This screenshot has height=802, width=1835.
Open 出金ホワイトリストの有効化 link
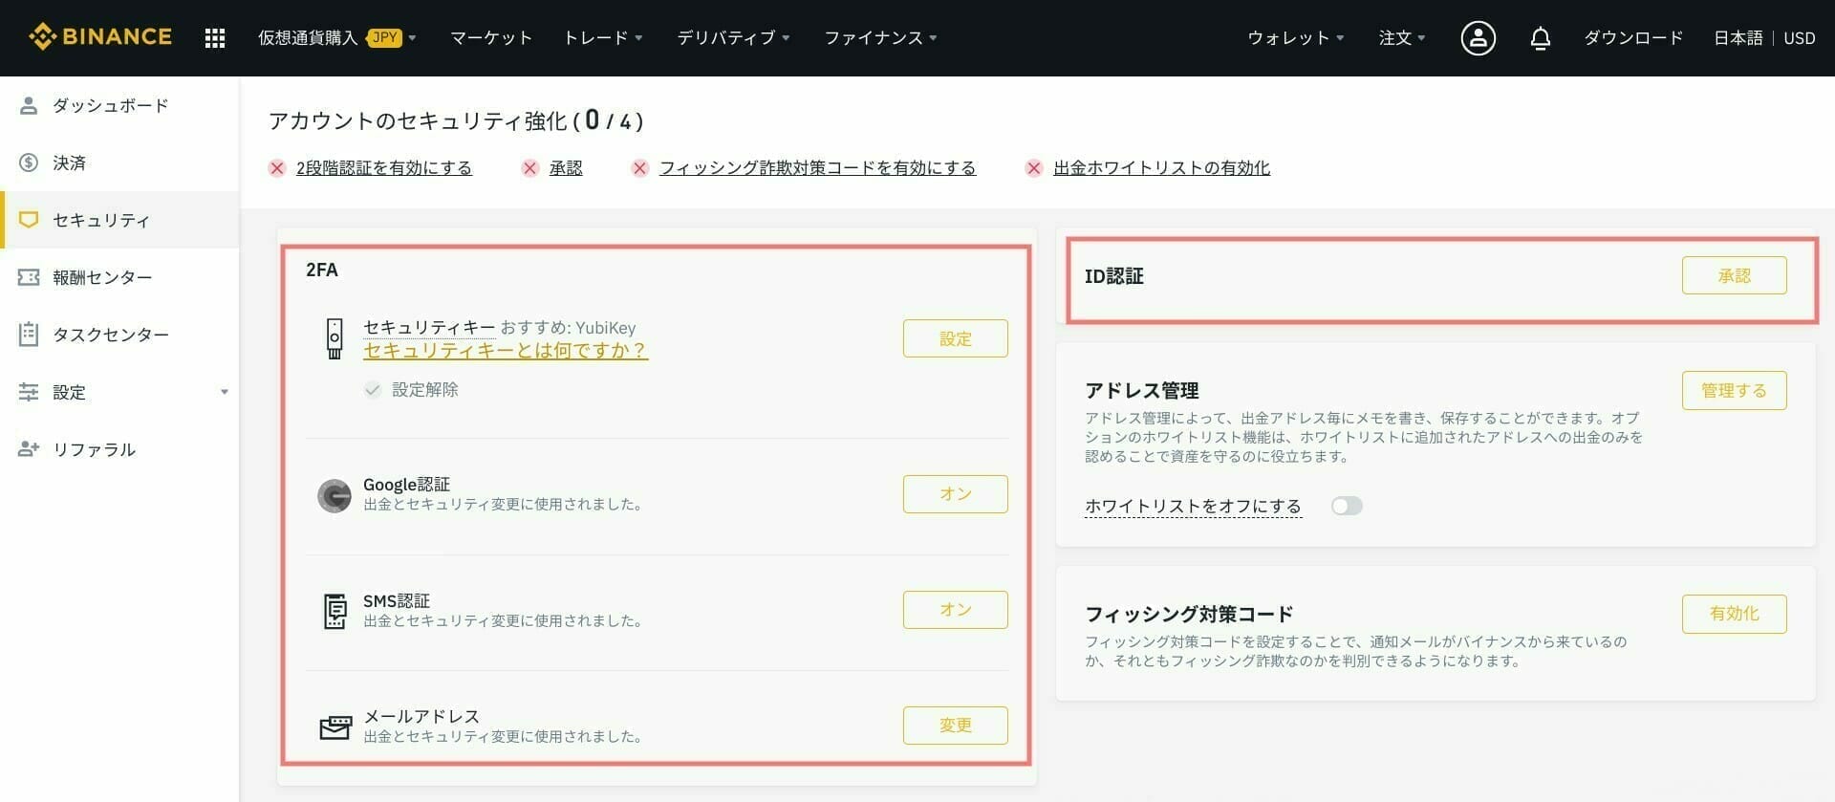(x=1161, y=168)
